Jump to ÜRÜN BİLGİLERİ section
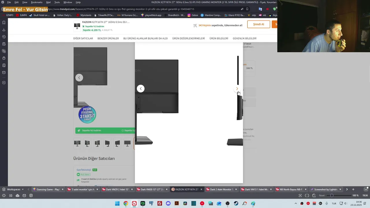 tap(219, 38)
